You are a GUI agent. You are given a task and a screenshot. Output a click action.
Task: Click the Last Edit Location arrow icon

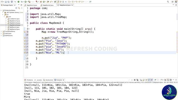point(77,2)
